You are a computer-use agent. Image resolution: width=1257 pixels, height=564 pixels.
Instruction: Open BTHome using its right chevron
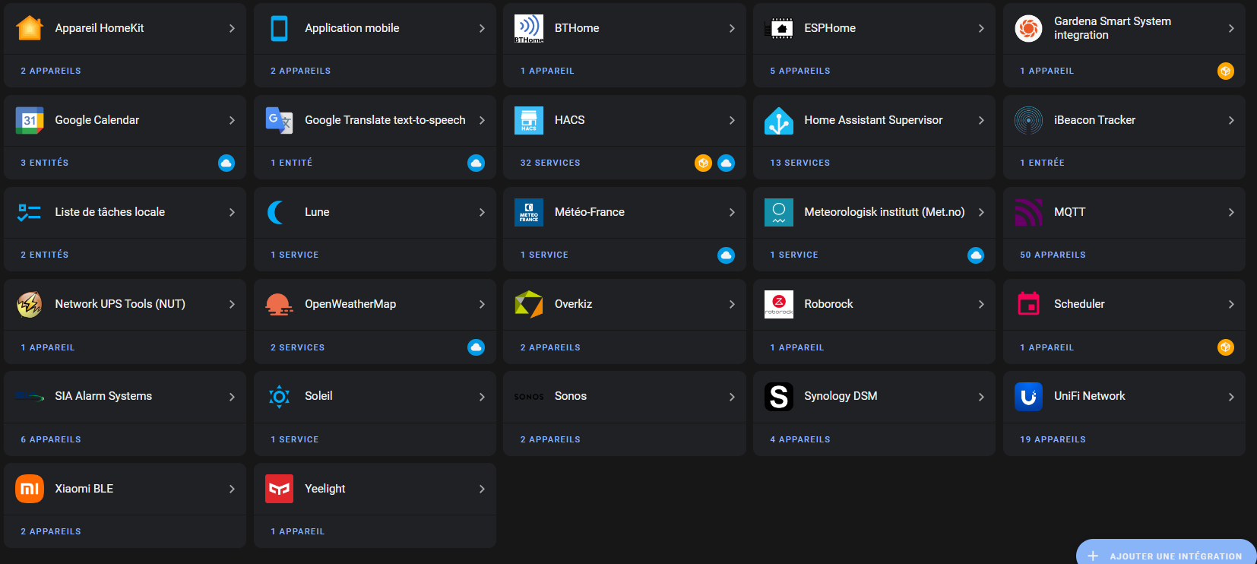pyautogui.click(x=732, y=28)
